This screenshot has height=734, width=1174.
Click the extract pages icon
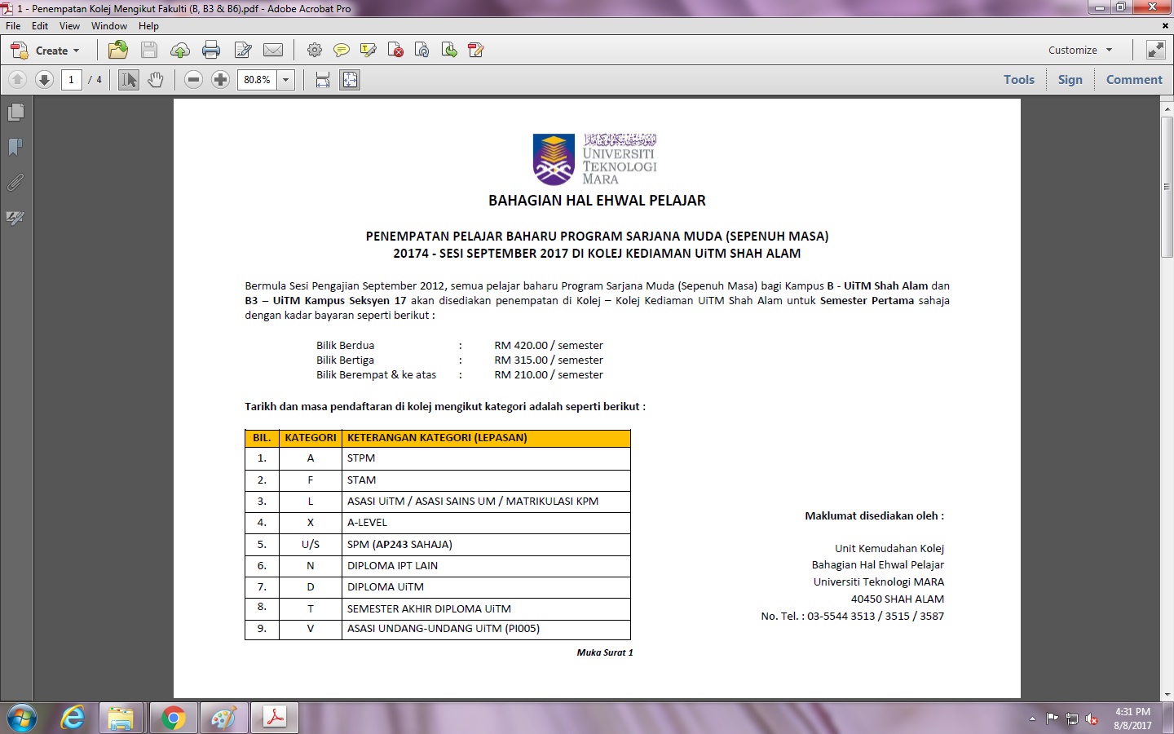click(x=449, y=50)
